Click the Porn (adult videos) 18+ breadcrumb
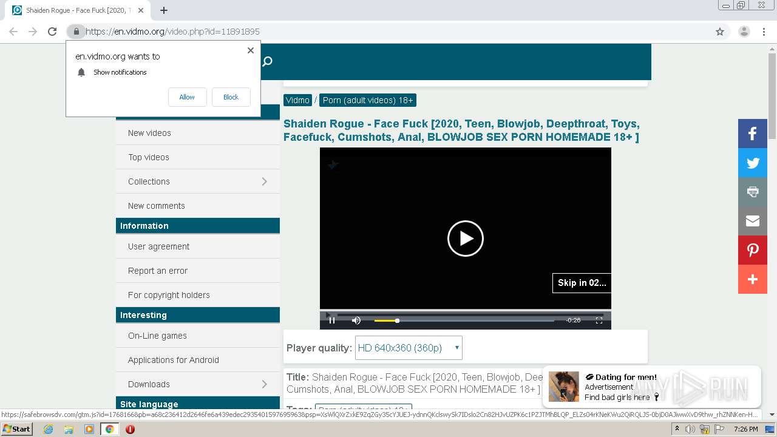Viewport: 777px width, 437px height. tap(368, 100)
